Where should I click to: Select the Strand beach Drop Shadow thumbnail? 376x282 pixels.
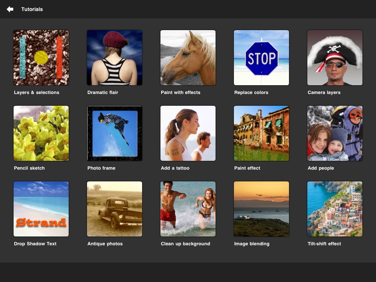coord(41,209)
